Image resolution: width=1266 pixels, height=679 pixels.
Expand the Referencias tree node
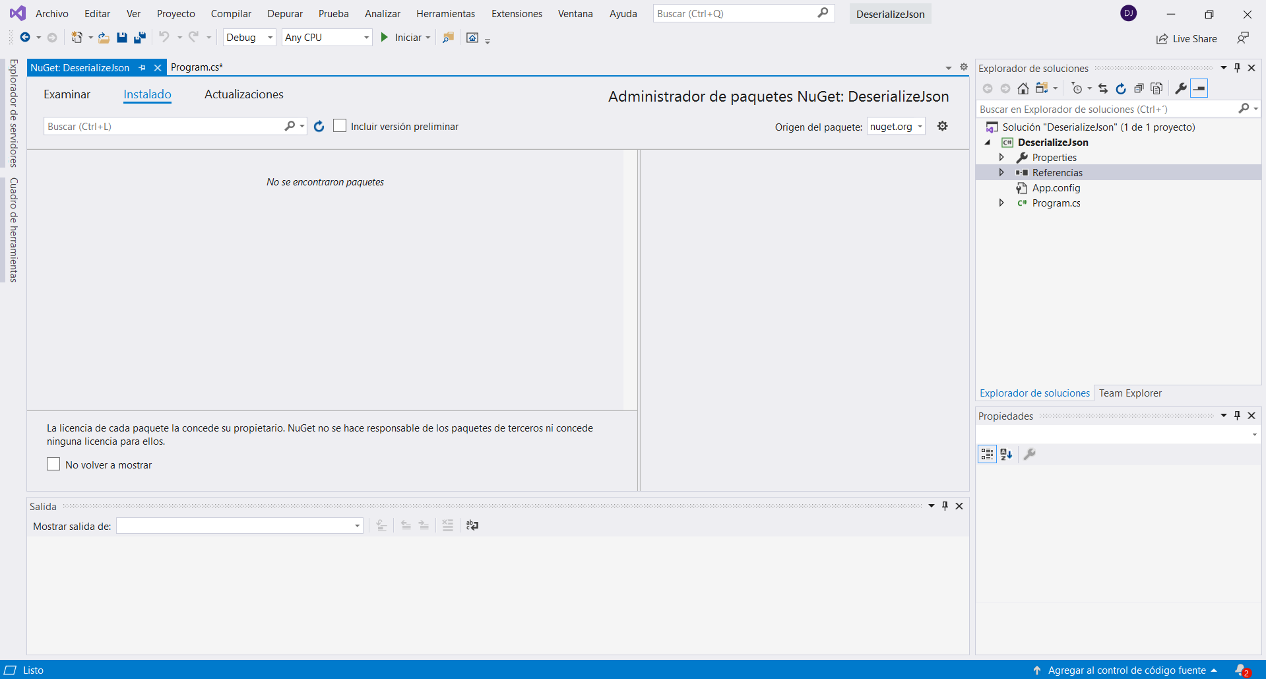(1001, 172)
